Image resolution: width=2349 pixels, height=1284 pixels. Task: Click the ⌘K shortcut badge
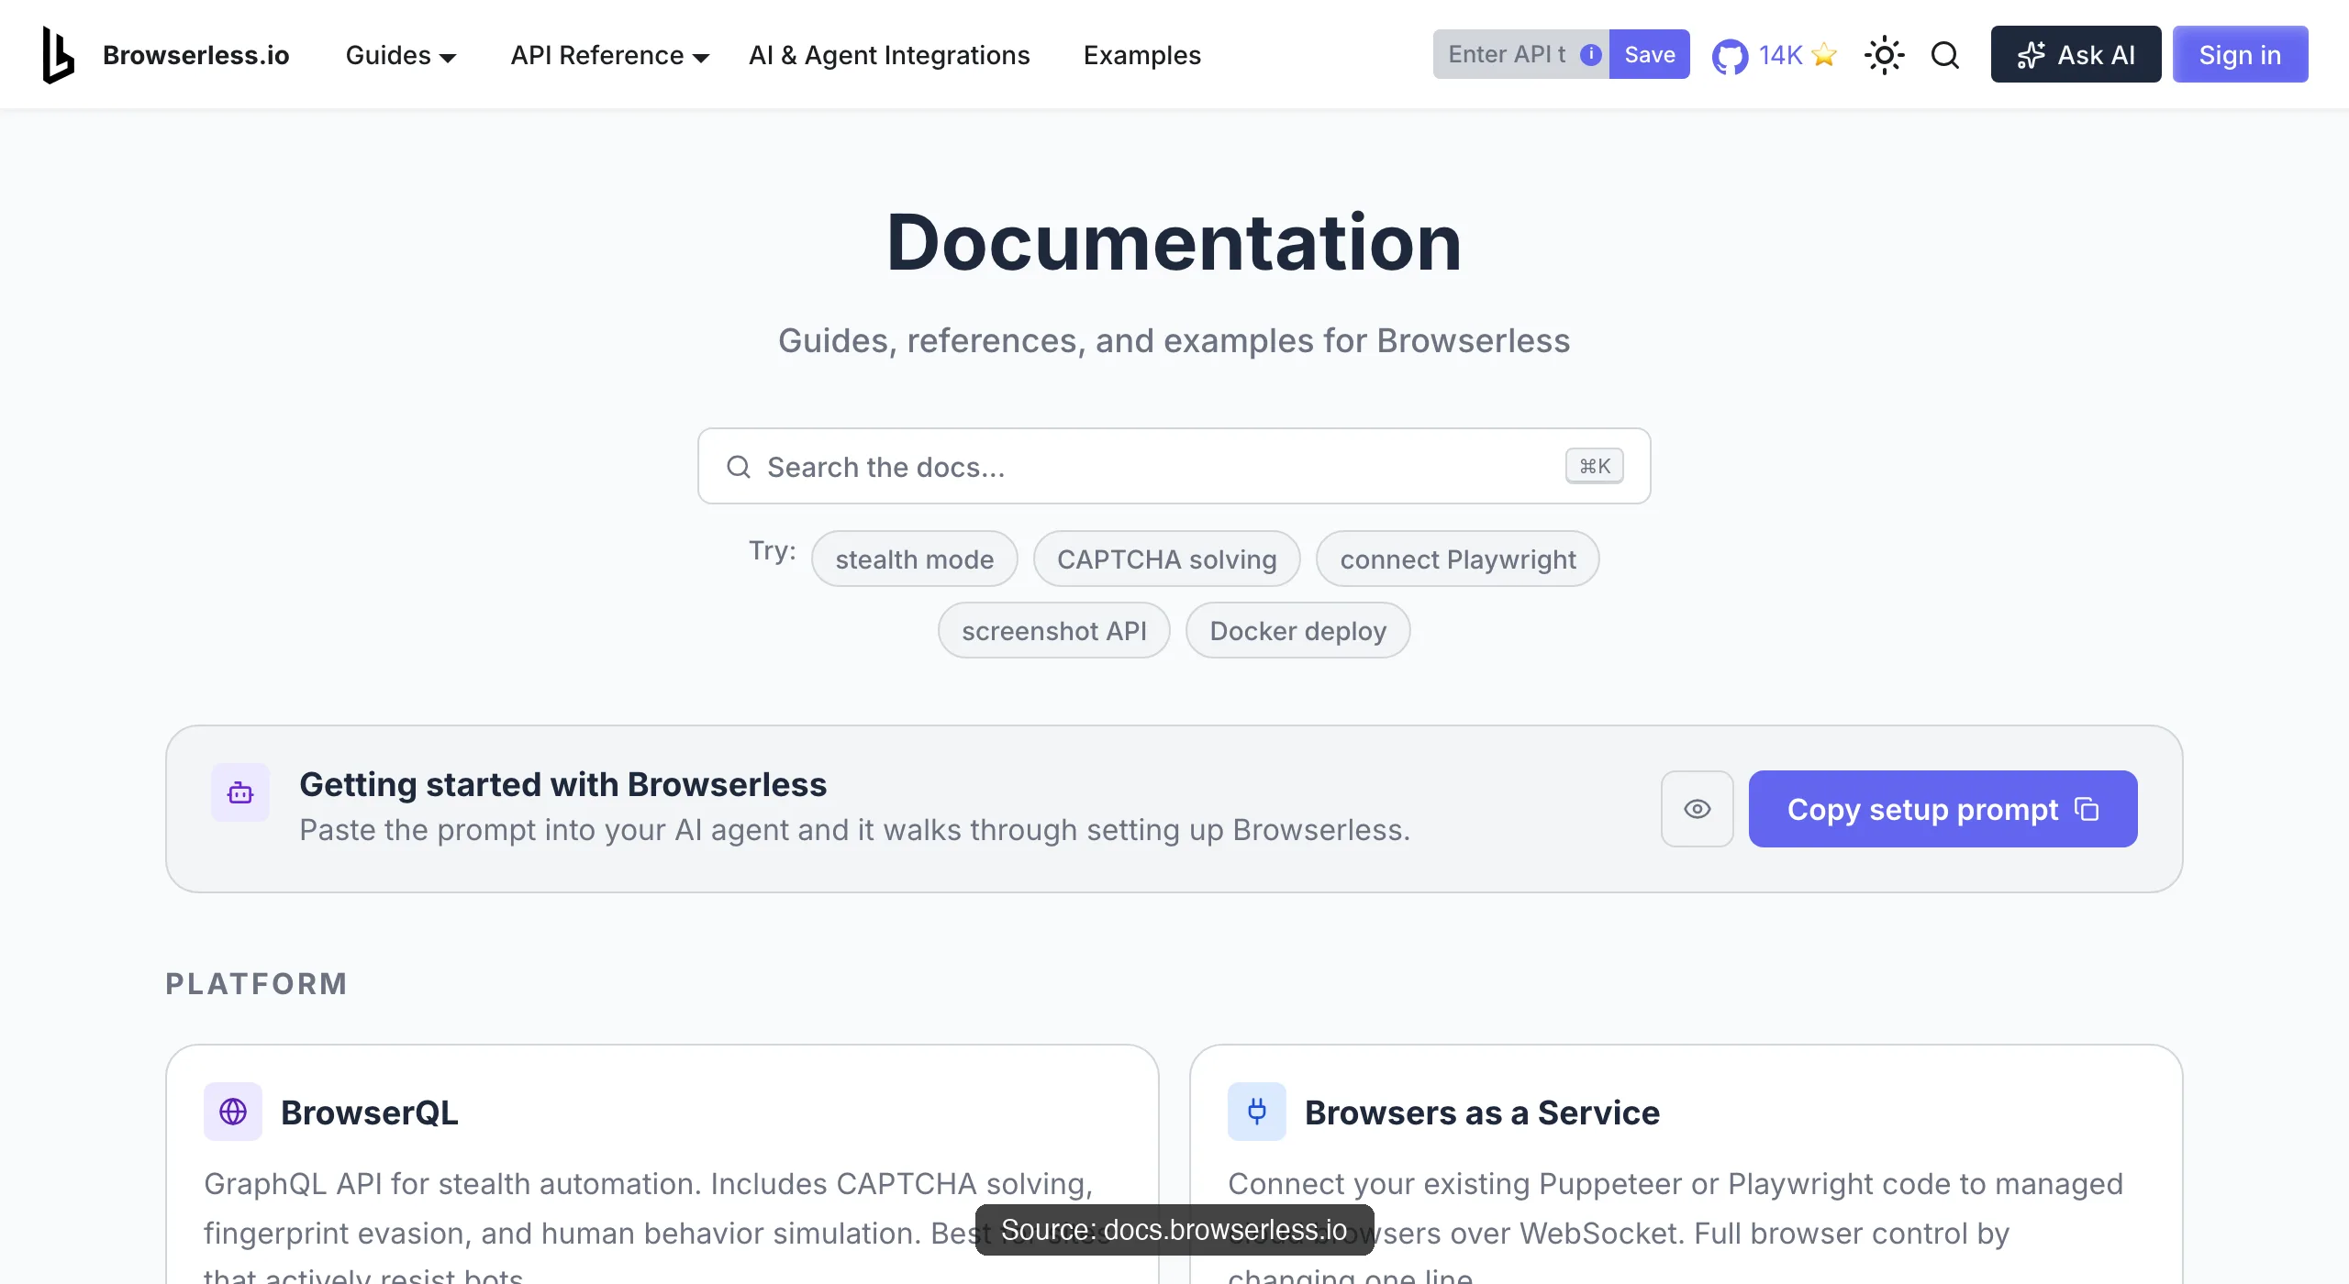(x=1595, y=466)
